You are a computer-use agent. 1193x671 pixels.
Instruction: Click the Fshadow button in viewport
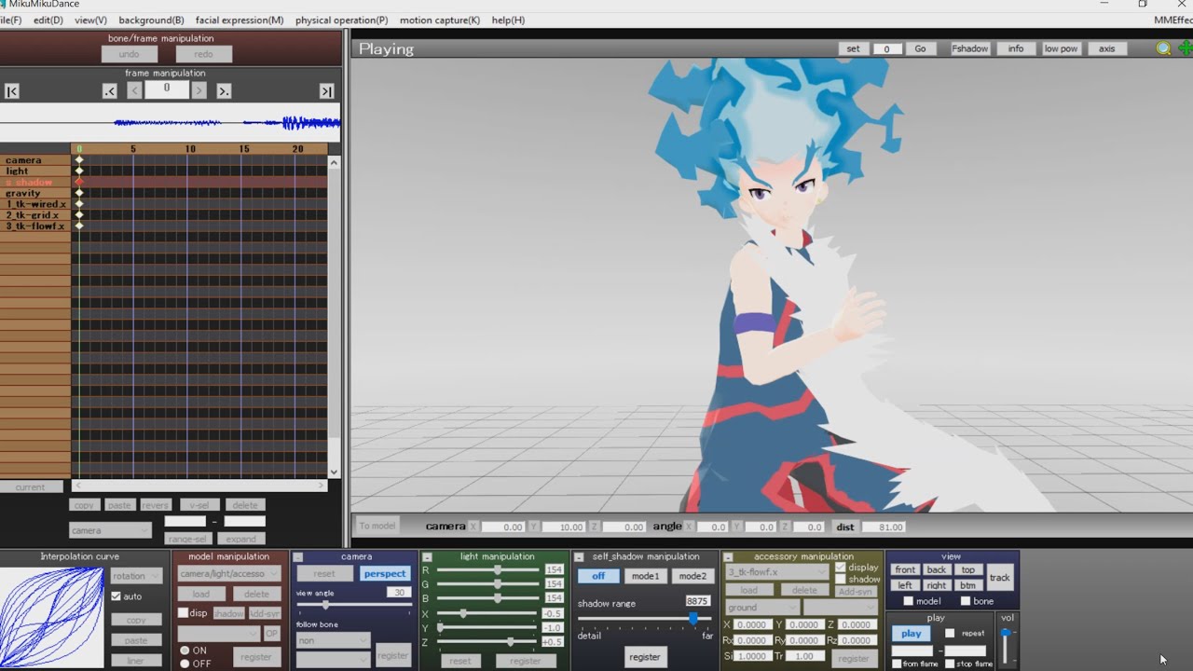(969, 48)
